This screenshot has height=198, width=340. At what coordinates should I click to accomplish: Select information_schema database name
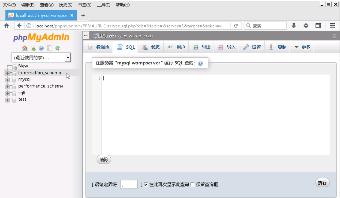tap(40, 73)
